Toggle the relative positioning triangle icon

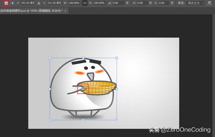coord(39,3)
